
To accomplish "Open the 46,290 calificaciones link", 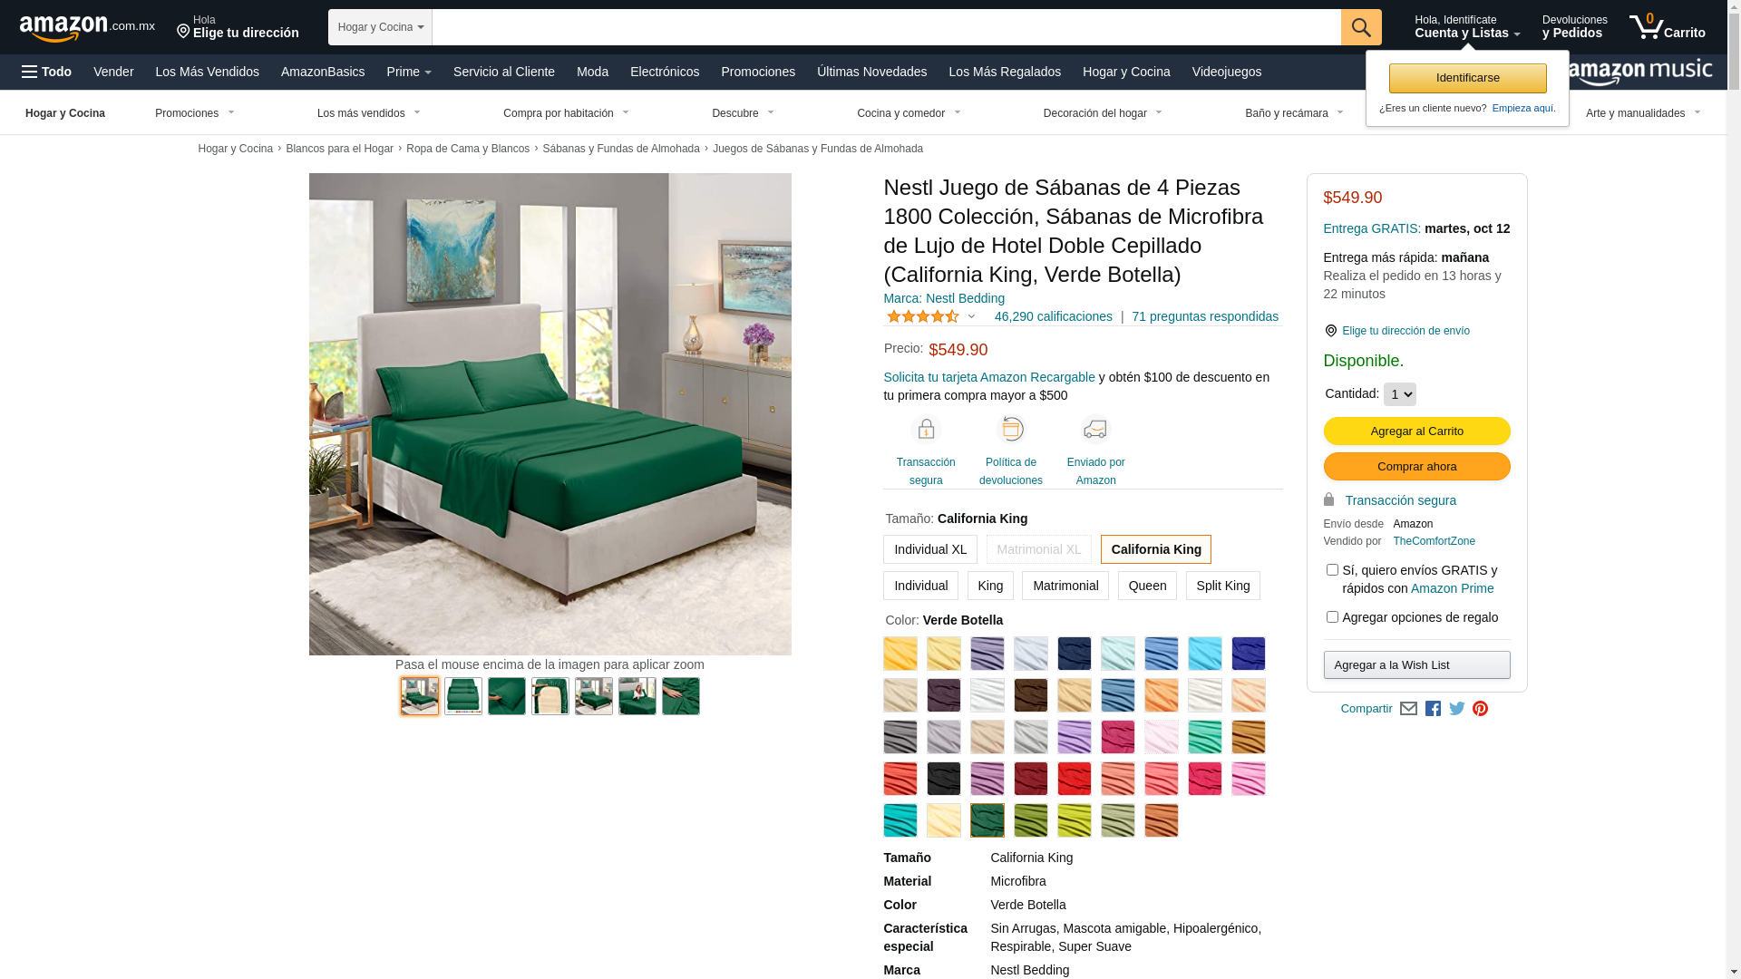I will 1053,316.
